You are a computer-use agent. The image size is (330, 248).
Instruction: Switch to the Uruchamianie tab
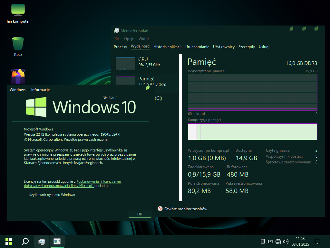197,47
